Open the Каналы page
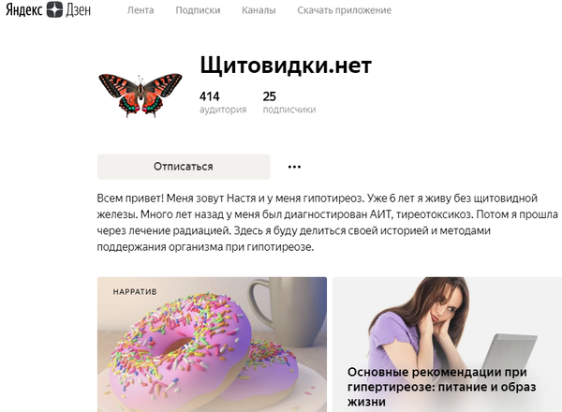Image resolution: width=562 pixels, height=412 pixels. click(x=259, y=10)
